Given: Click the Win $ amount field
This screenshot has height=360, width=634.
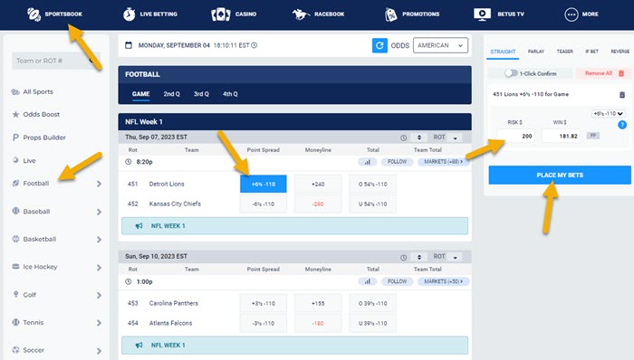Looking at the screenshot, I should 561,136.
